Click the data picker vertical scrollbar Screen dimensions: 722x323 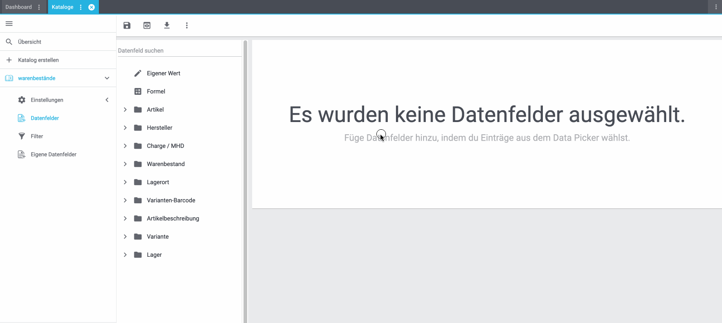coord(245,181)
